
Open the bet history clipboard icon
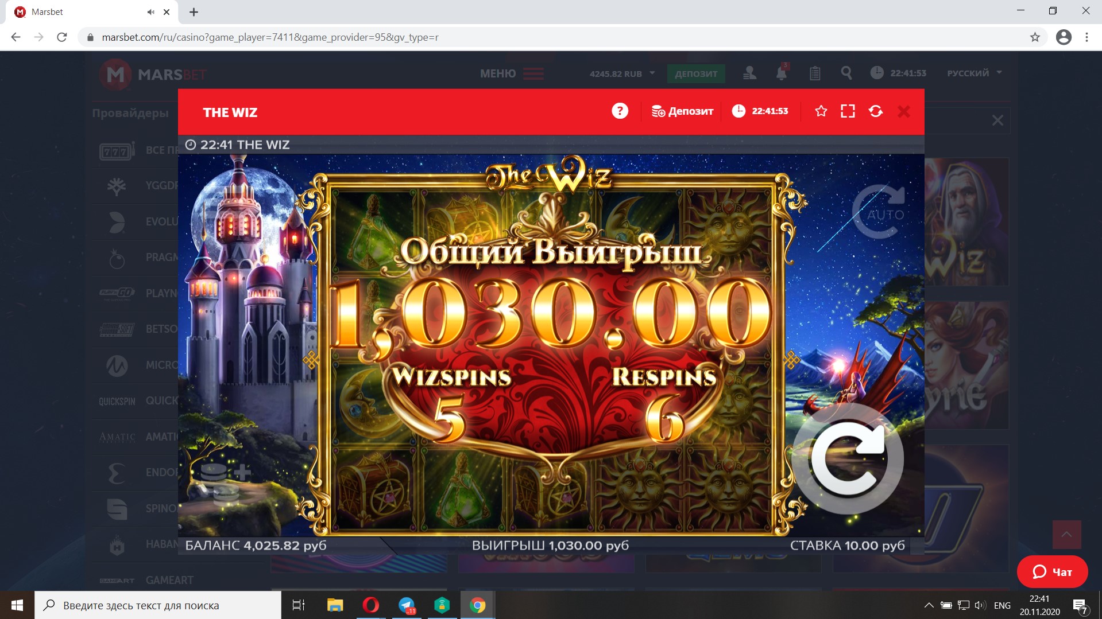click(815, 73)
